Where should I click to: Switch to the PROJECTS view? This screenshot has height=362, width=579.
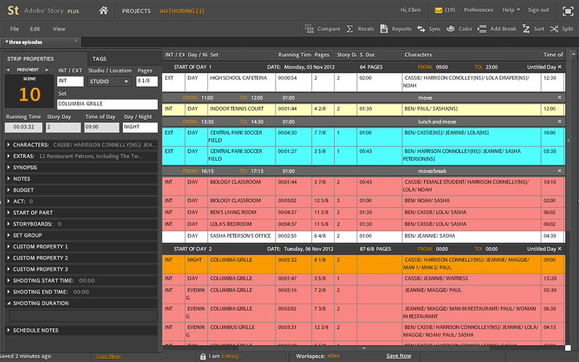(x=136, y=10)
